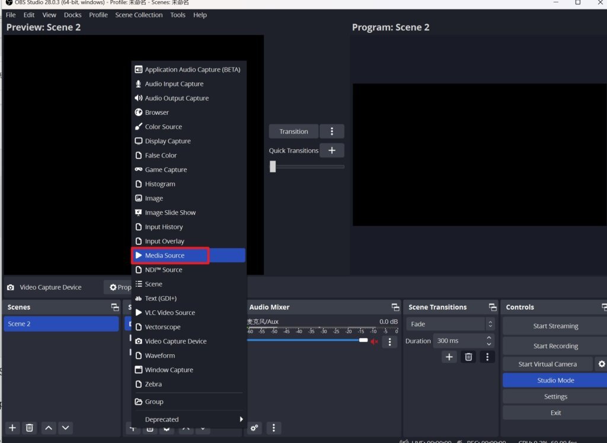
Task: Open advanced audio properties gears icon
Action: [255, 428]
